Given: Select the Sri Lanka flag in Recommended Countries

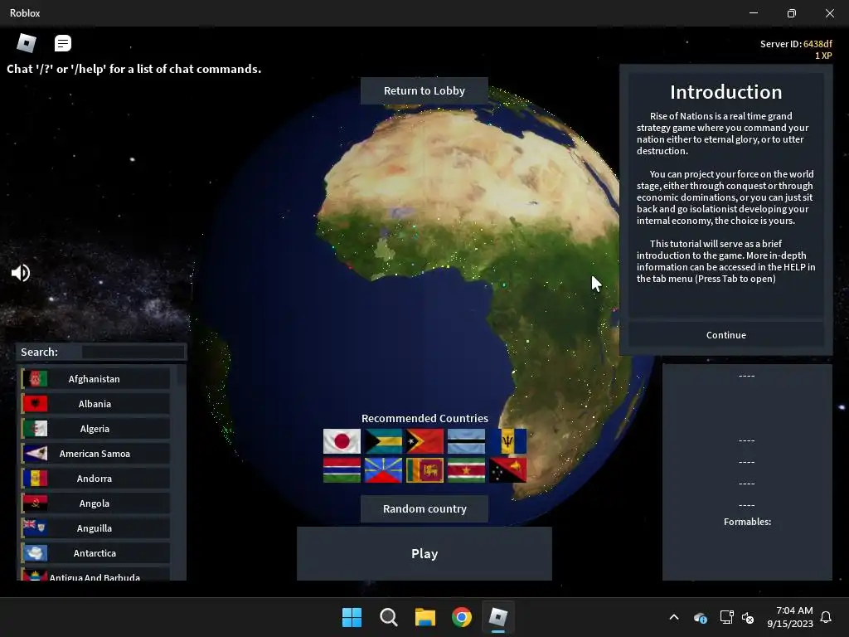Looking at the screenshot, I should [424, 470].
